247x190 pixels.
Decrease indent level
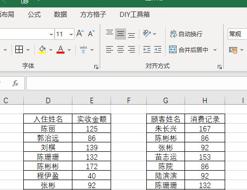click(x=147, y=50)
